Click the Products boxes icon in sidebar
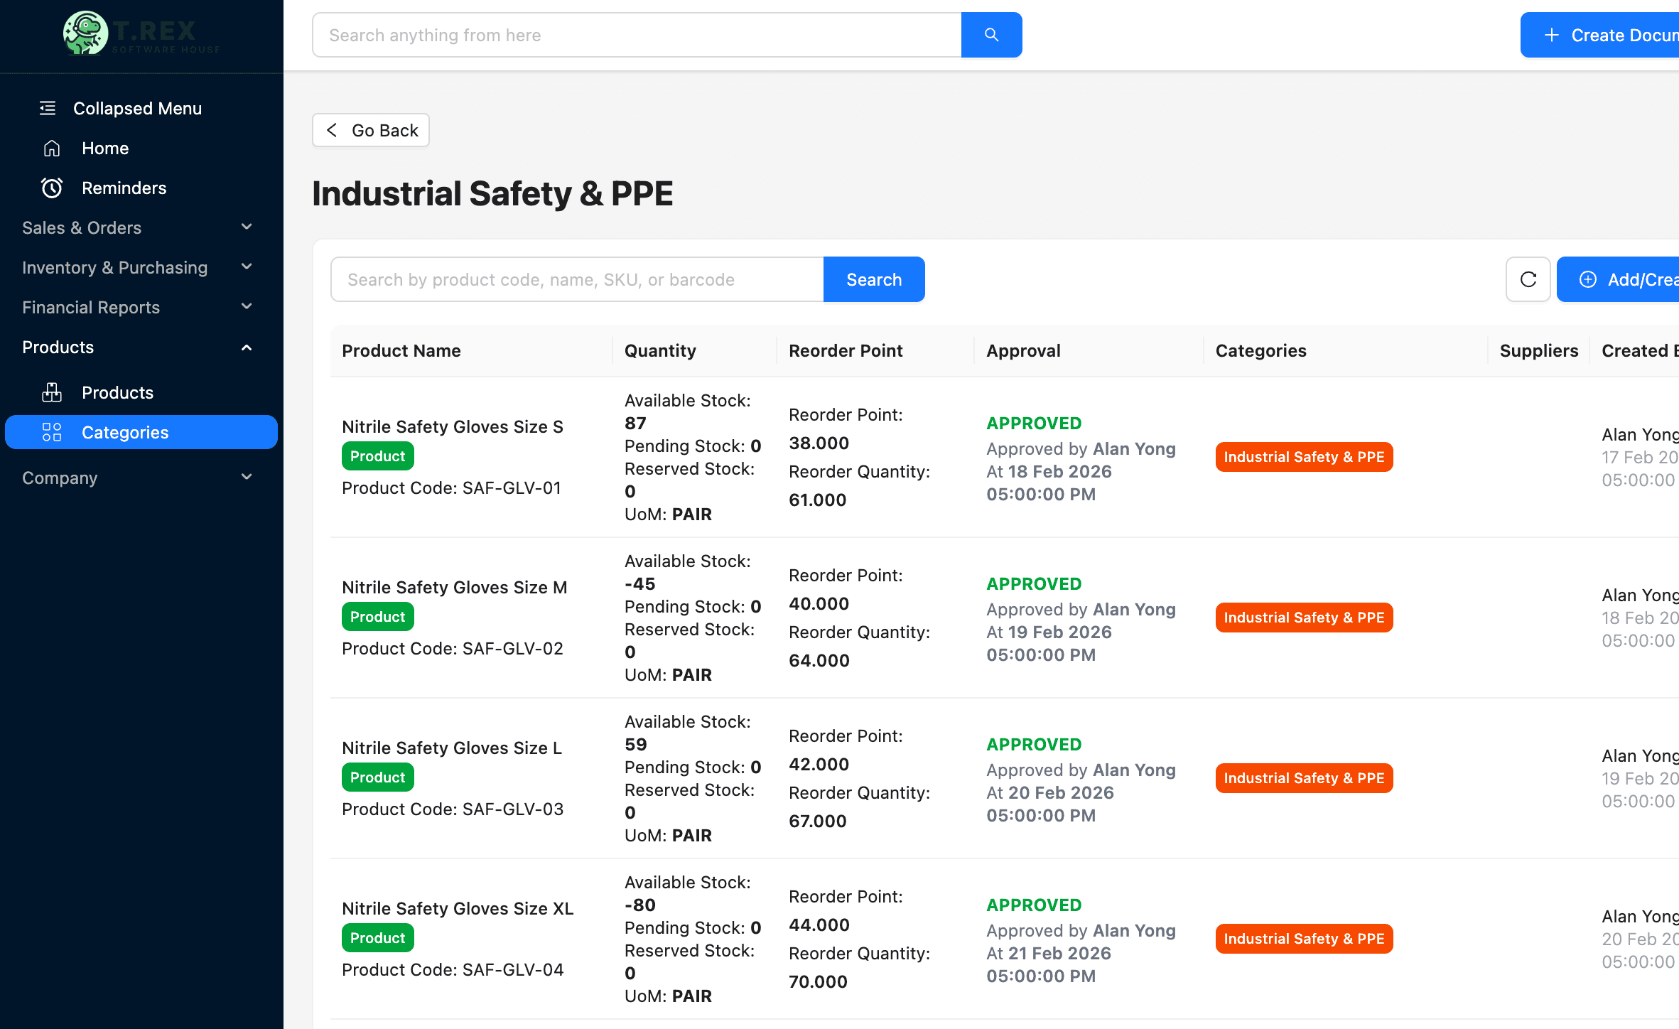Image resolution: width=1679 pixels, height=1029 pixels. 52,392
